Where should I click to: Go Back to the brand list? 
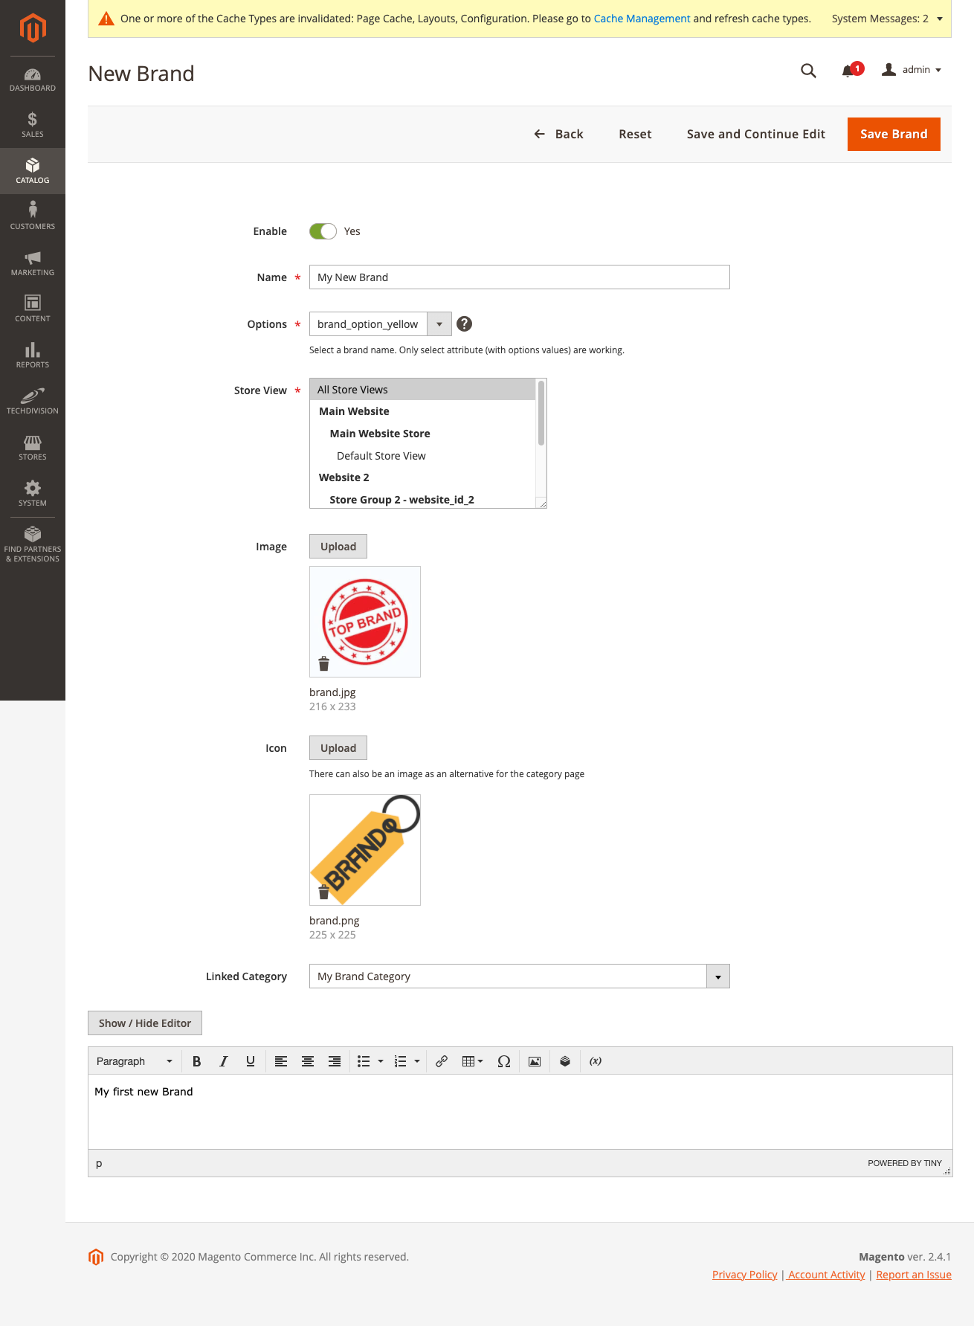point(558,134)
